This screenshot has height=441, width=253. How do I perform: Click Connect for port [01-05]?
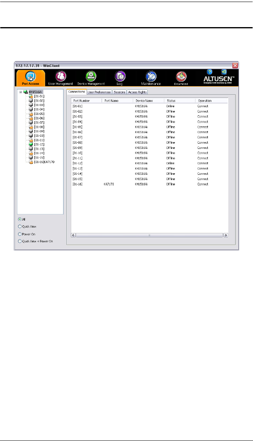point(203,127)
